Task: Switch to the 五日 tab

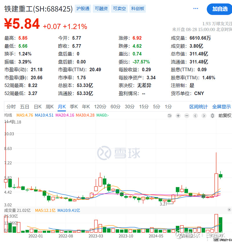Action: (25, 107)
